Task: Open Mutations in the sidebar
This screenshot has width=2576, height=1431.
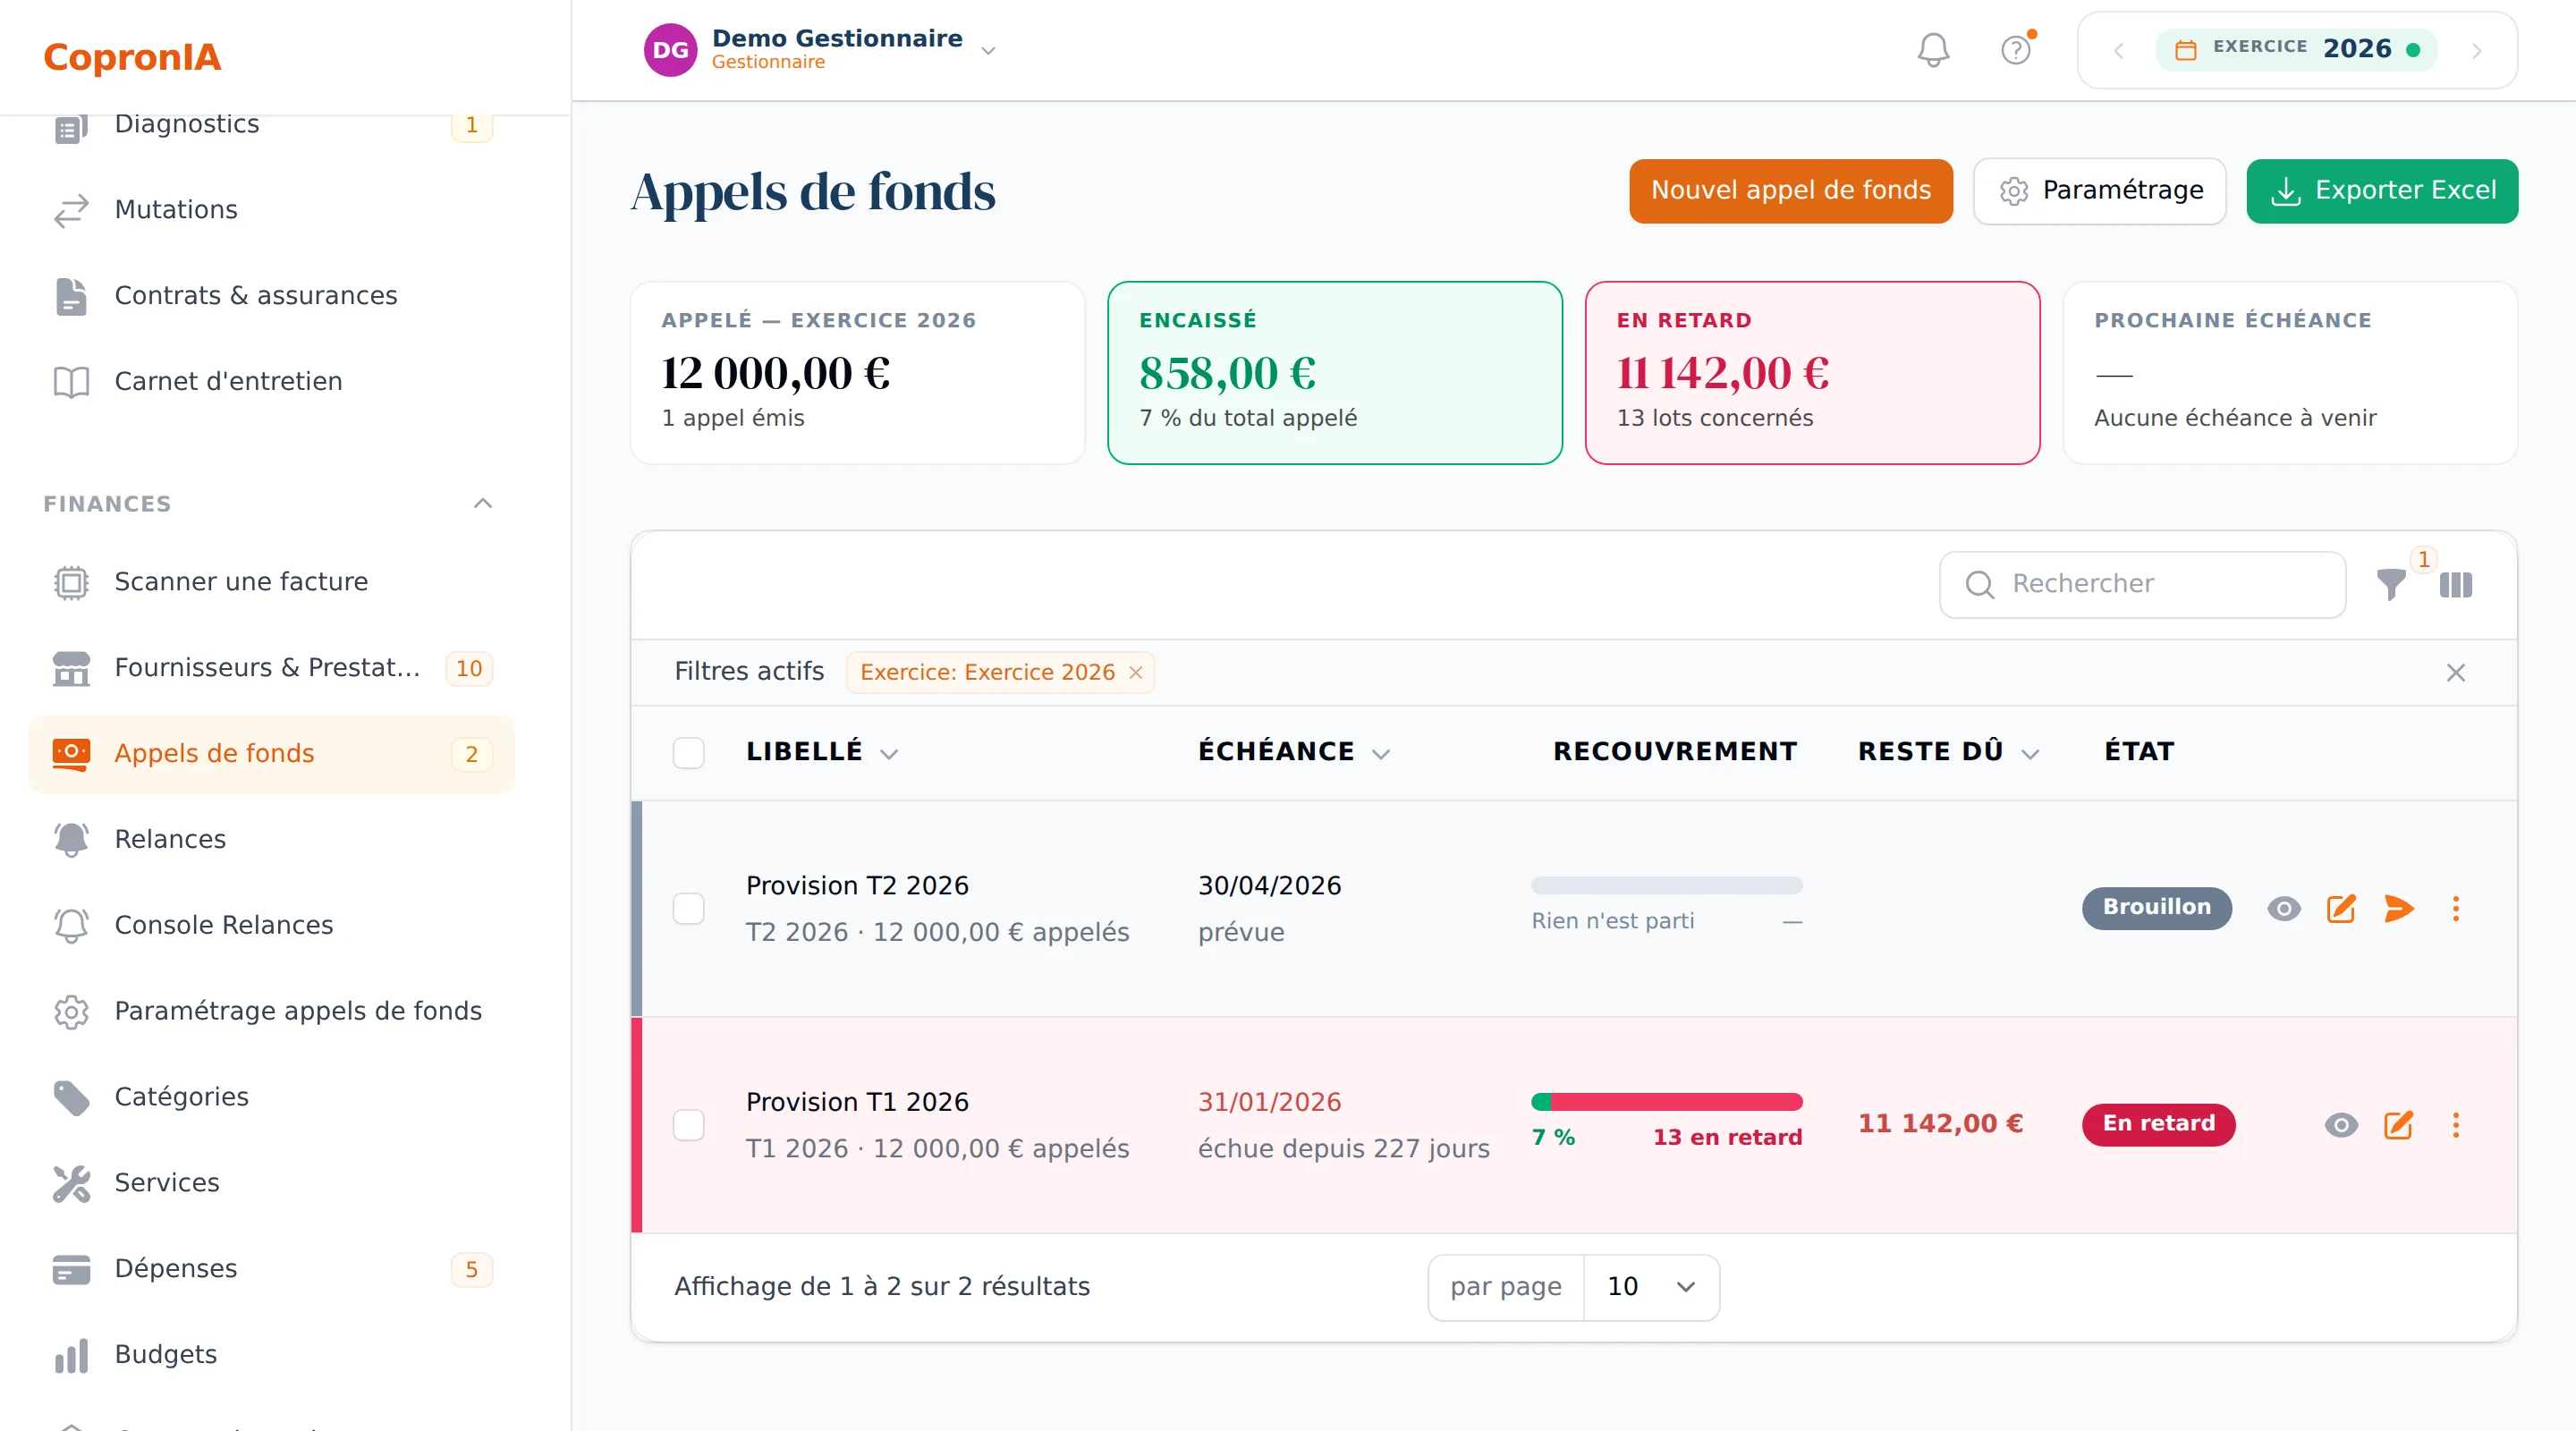Action: pyautogui.click(x=271, y=209)
